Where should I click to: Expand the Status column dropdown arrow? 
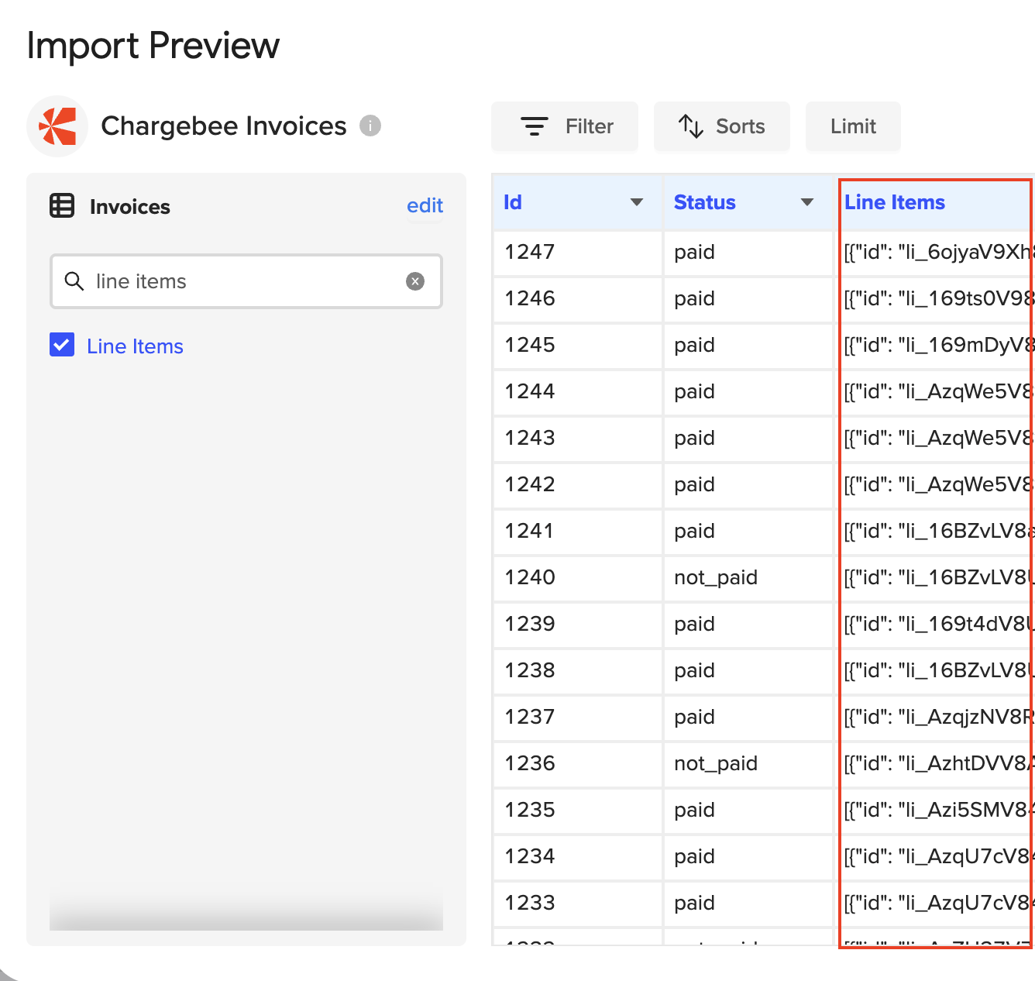pyautogui.click(x=807, y=202)
